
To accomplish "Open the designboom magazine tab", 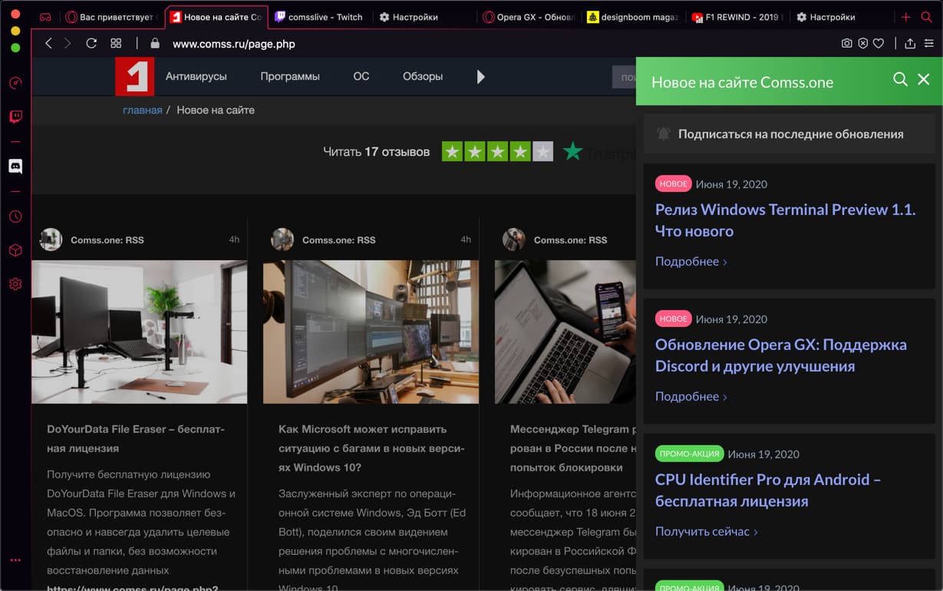I will pos(633,17).
